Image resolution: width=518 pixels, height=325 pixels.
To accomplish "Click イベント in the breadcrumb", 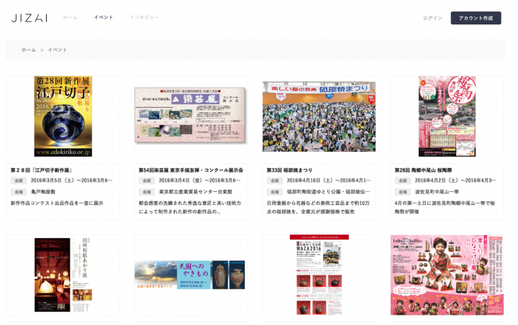I will (58, 50).
